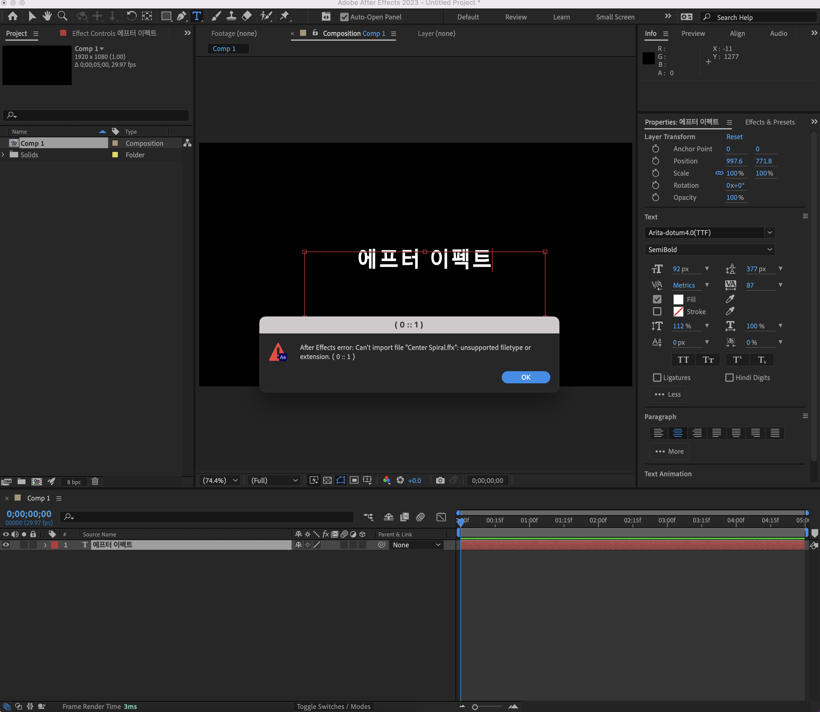Select the Hand tool in the toolbar
This screenshot has height=712, width=820.
pos(47,16)
